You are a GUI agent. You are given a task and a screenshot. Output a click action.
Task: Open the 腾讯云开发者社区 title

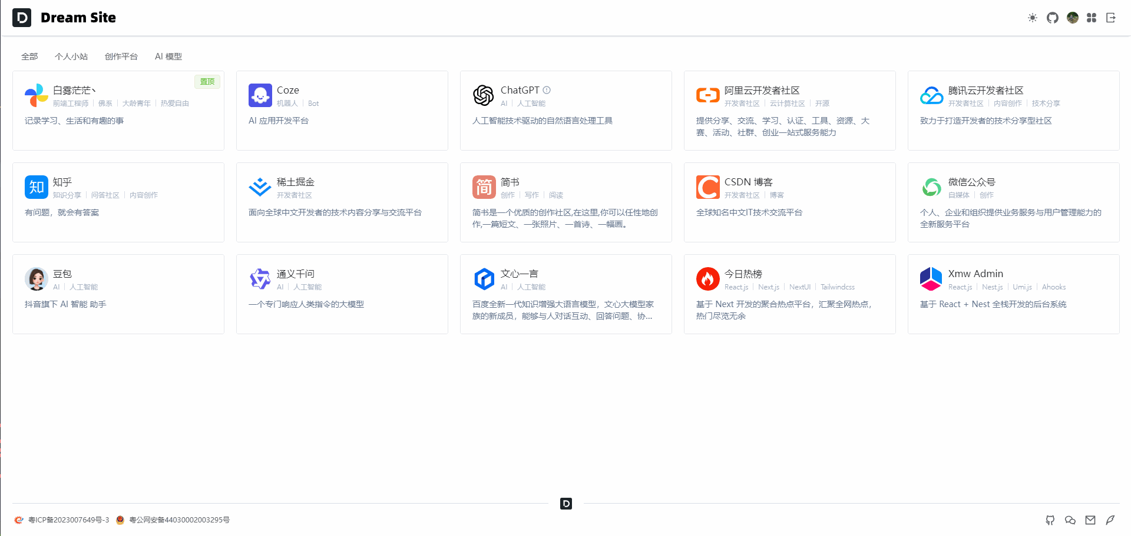click(x=986, y=90)
